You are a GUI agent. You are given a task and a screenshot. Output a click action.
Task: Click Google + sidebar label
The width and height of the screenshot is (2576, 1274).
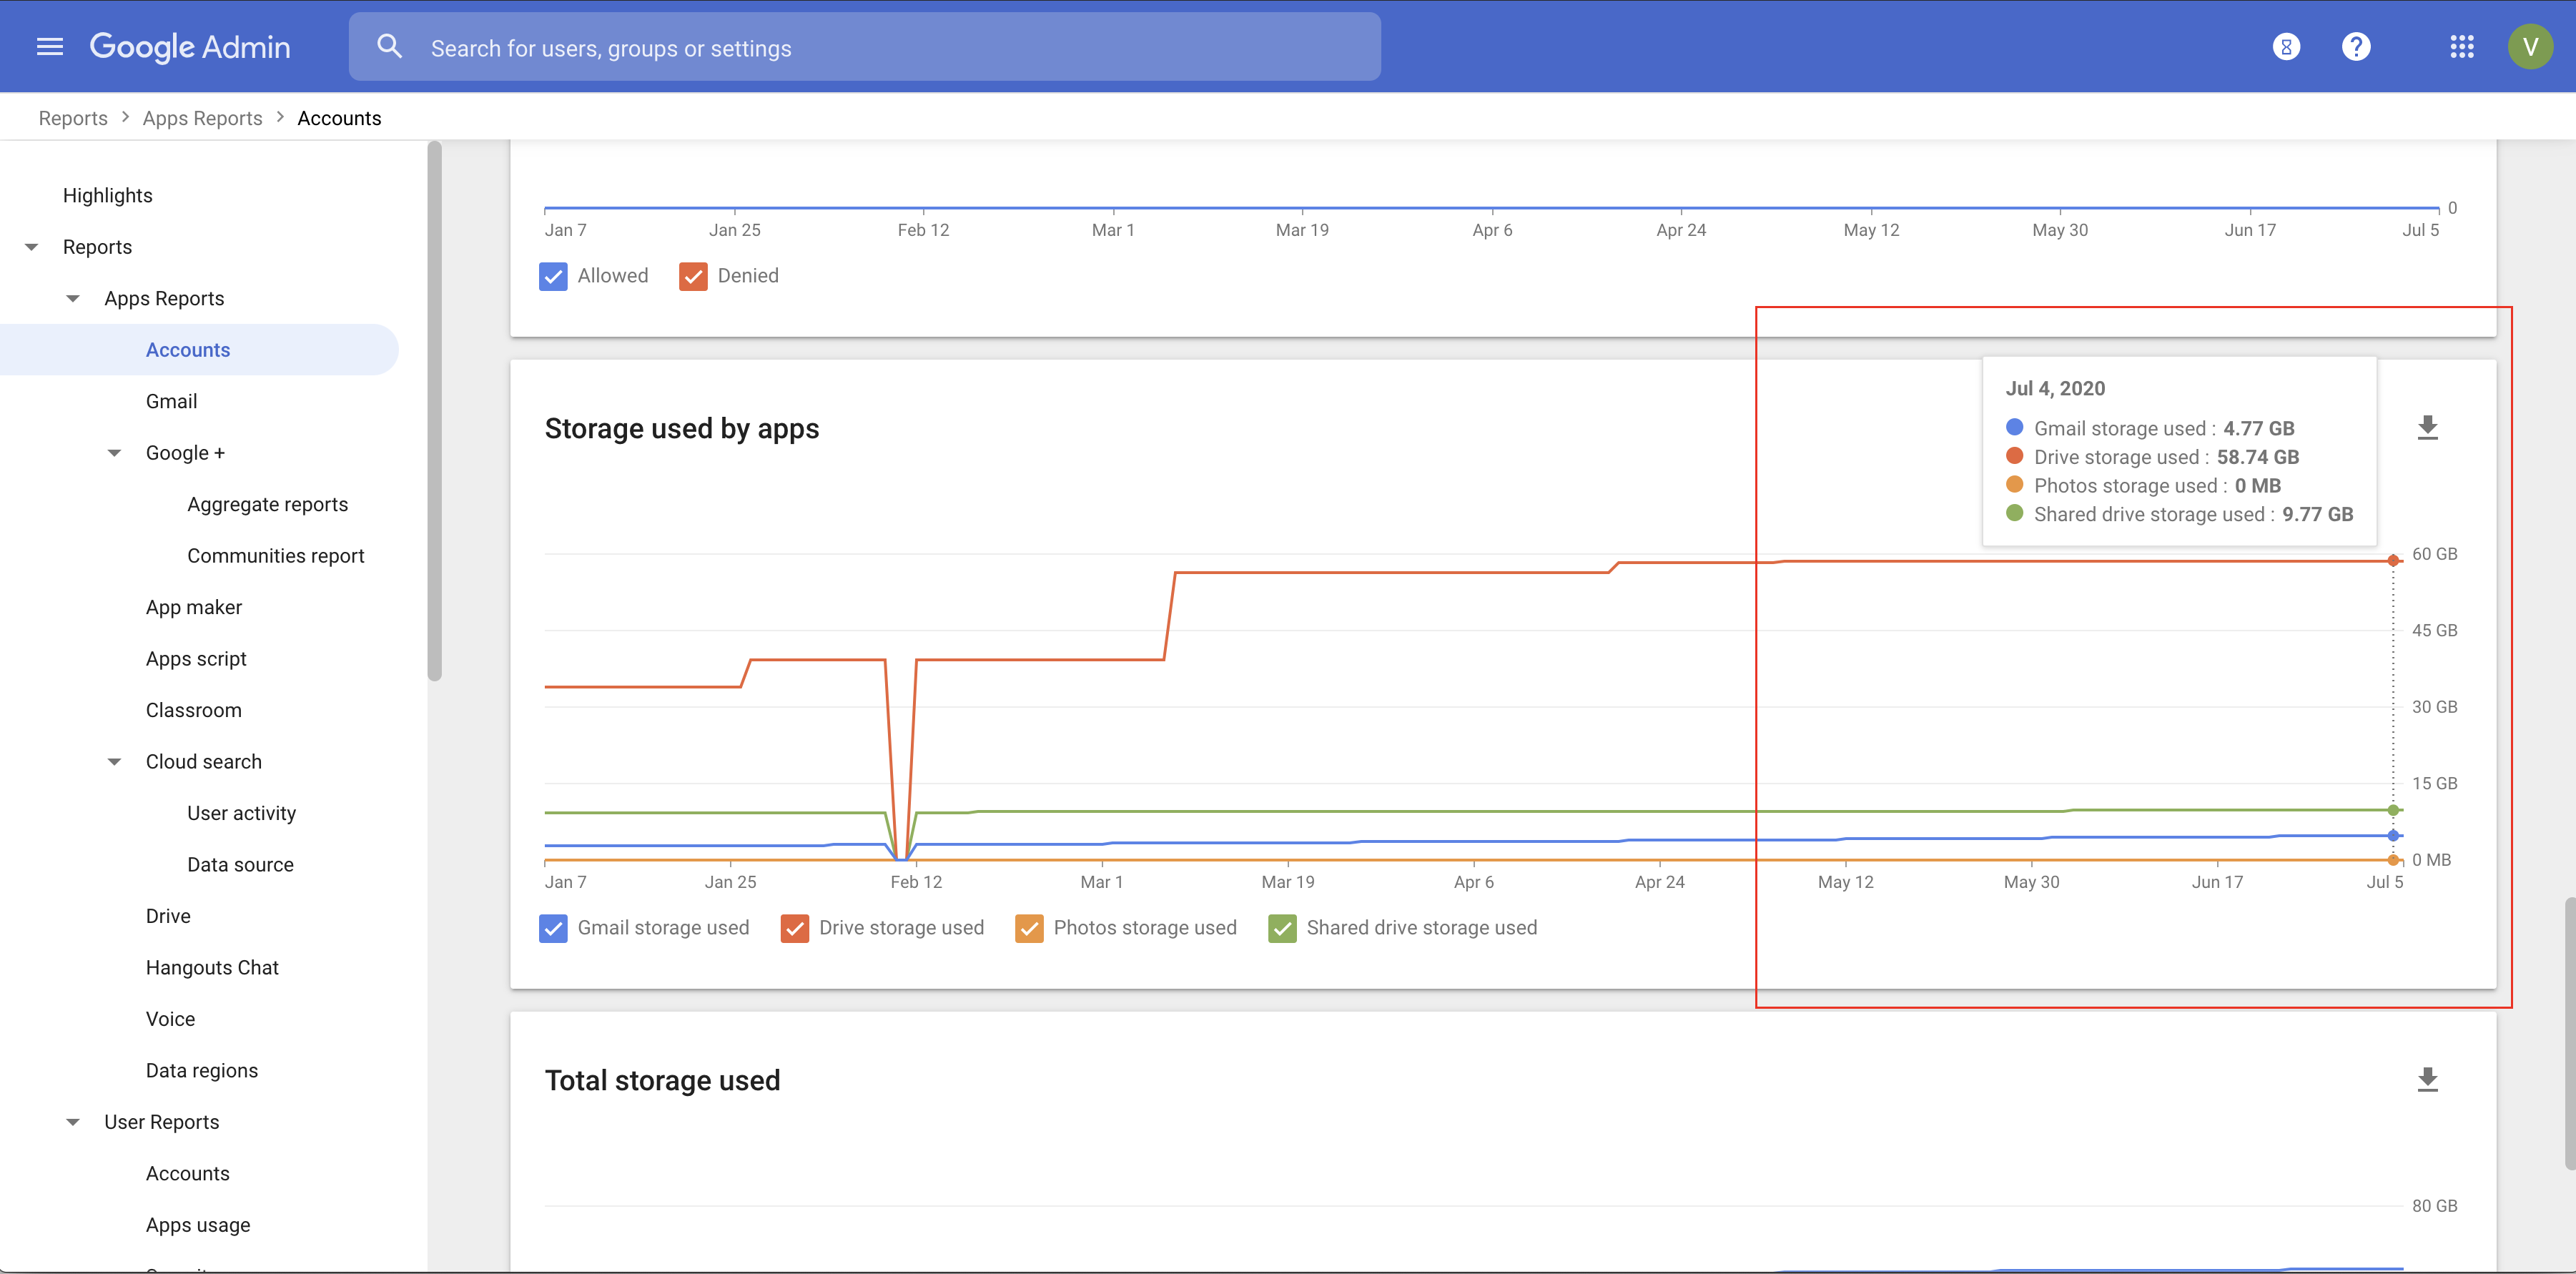click(x=185, y=453)
